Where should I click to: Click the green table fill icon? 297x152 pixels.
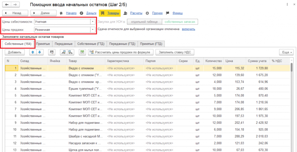pos(82,52)
